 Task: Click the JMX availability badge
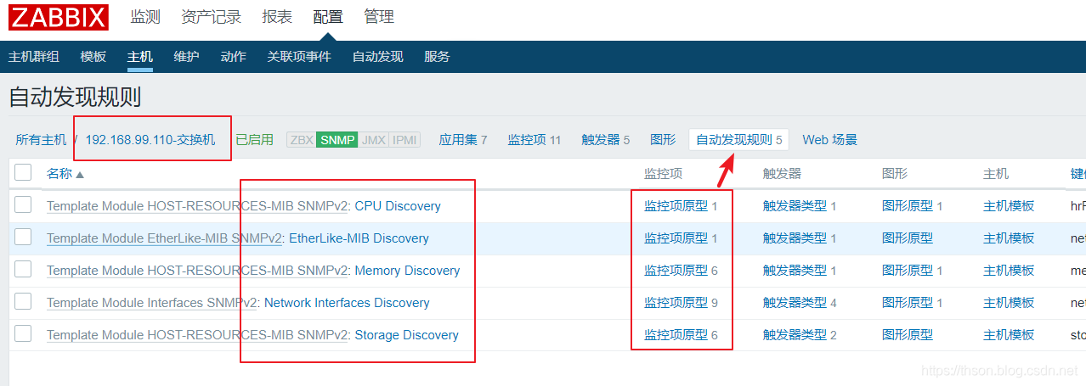tap(373, 140)
